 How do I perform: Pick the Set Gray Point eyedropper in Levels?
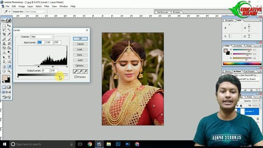click(x=81, y=72)
